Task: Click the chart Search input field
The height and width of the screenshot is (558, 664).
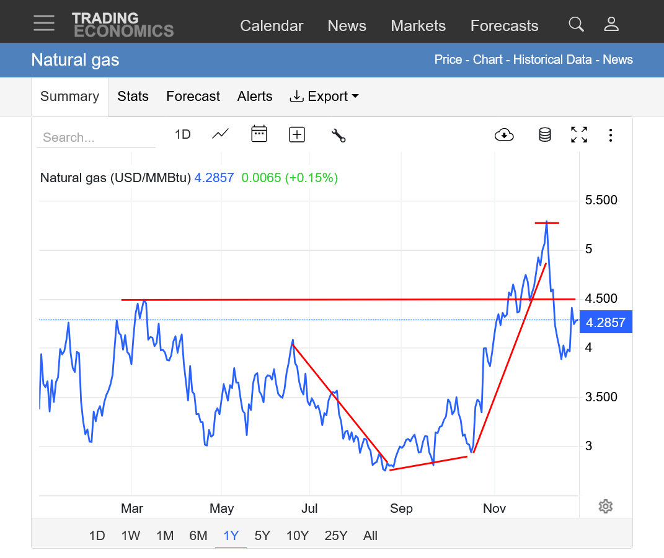Action: pos(95,137)
